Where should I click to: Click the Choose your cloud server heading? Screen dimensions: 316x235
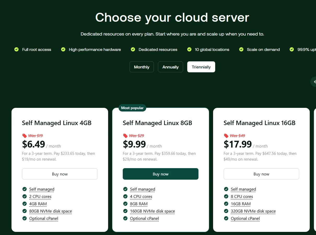[172, 17]
